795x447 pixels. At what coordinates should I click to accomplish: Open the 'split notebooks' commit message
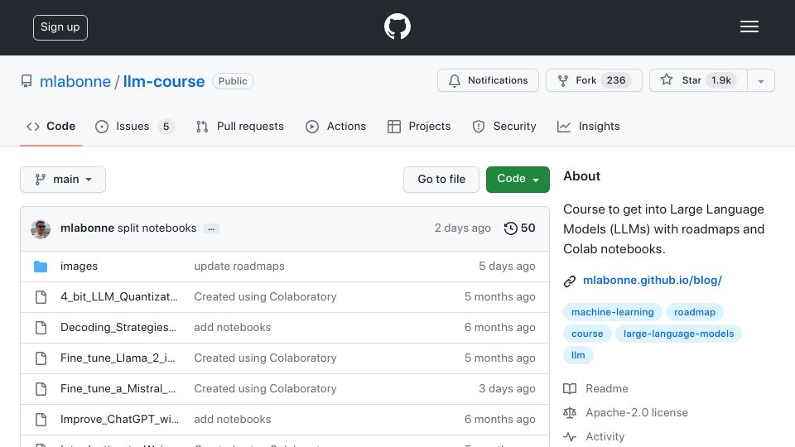coord(157,228)
